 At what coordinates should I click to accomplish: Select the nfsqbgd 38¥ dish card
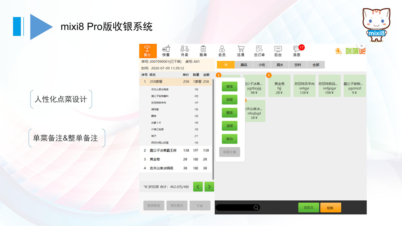pos(254,111)
